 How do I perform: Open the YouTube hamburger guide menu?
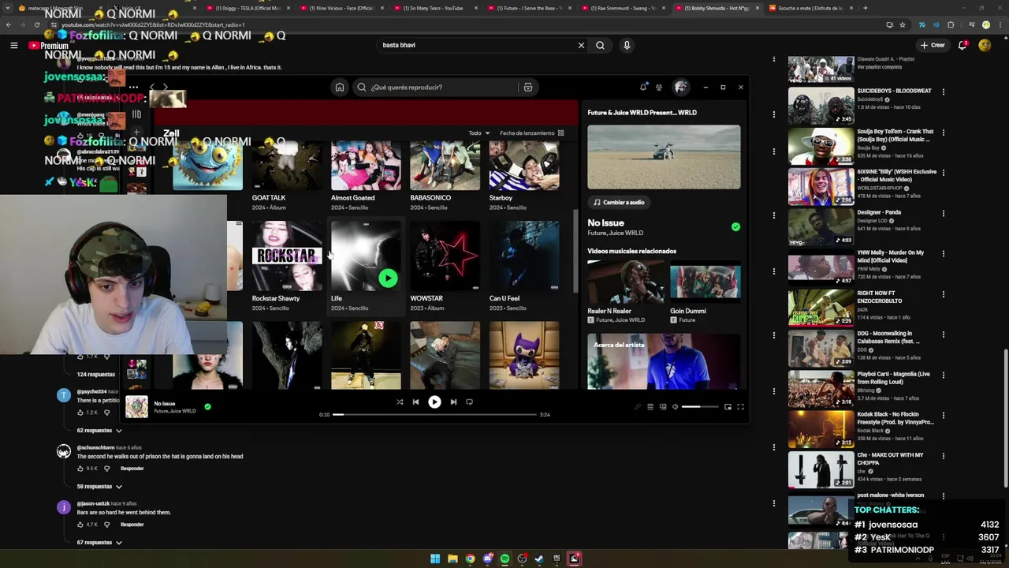[13, 45]
